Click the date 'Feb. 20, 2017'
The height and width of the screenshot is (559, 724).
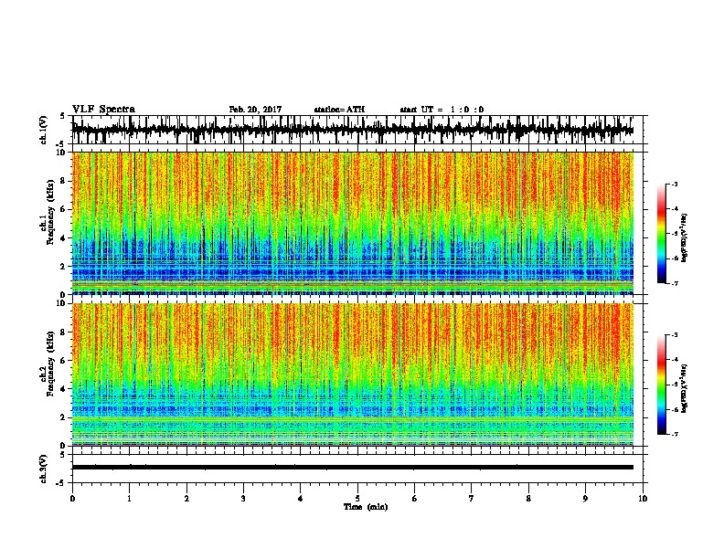(255, 110)
